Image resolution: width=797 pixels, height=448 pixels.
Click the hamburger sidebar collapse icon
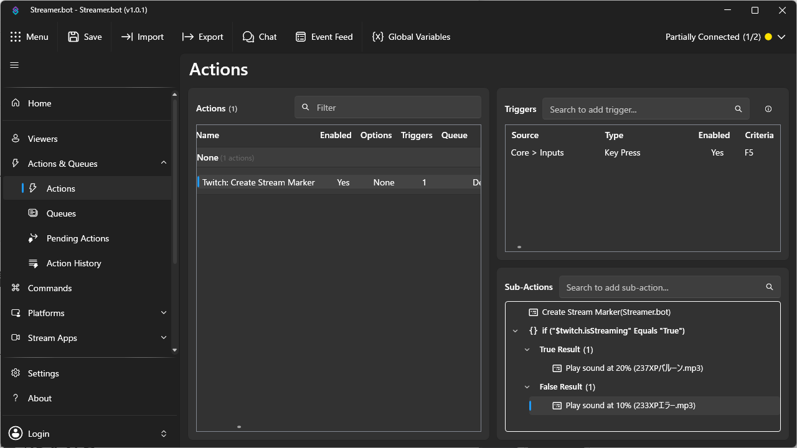pos(14,65)
